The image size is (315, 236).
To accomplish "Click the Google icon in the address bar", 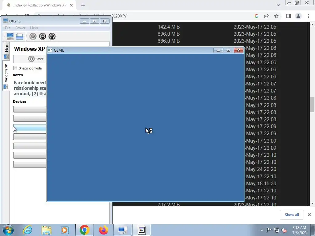I will point(256,16).
